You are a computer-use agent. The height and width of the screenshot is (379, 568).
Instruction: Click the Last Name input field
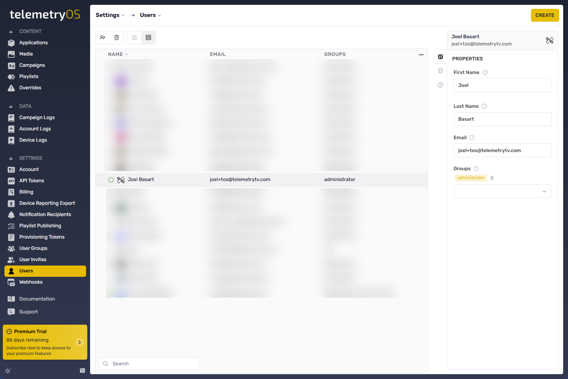[x=502, y=119]
